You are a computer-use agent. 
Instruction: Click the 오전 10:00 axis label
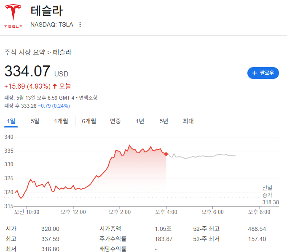(x=27, y=212)
